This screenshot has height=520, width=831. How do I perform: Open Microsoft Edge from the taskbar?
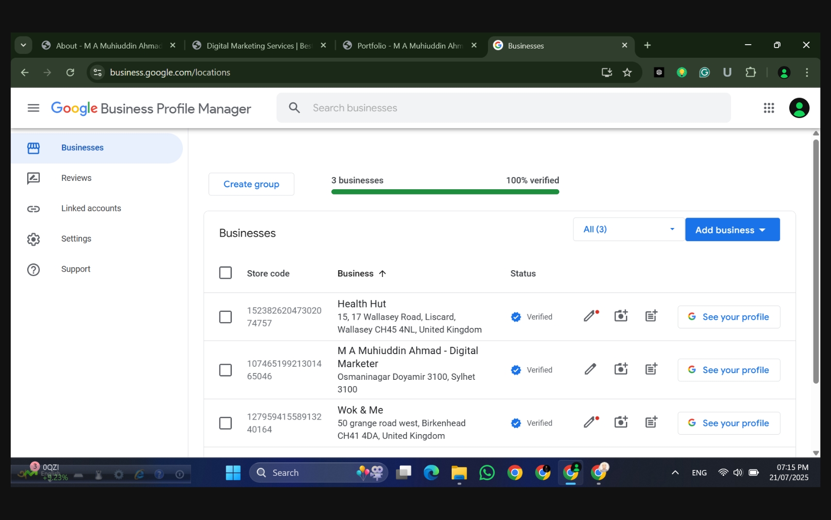point(431,472)
